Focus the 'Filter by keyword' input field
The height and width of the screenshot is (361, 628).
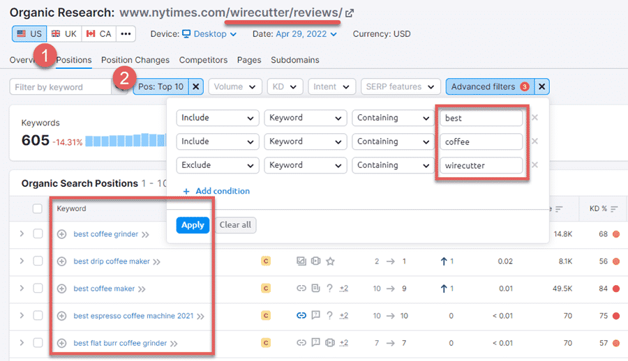tap(60, 87)
